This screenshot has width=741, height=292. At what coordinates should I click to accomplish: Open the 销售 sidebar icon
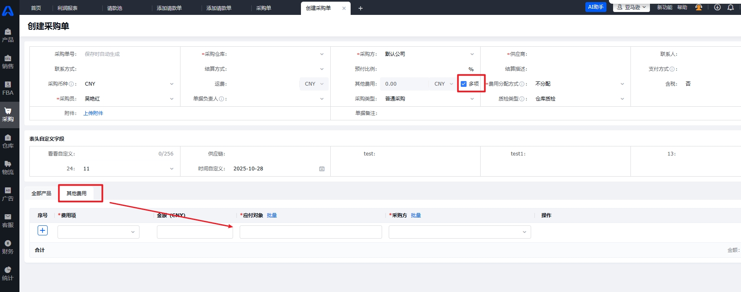tap(8, 62)
